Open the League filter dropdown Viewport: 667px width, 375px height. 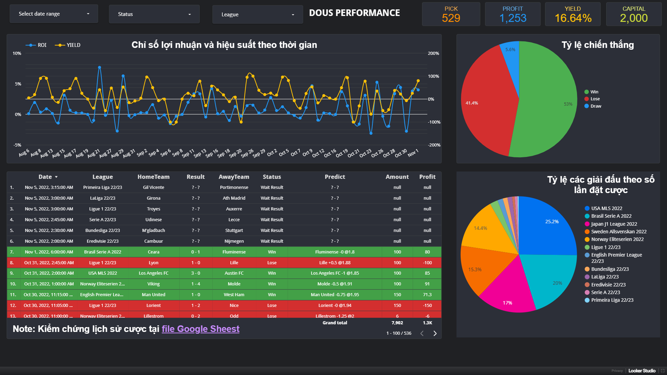coord(257,15)
